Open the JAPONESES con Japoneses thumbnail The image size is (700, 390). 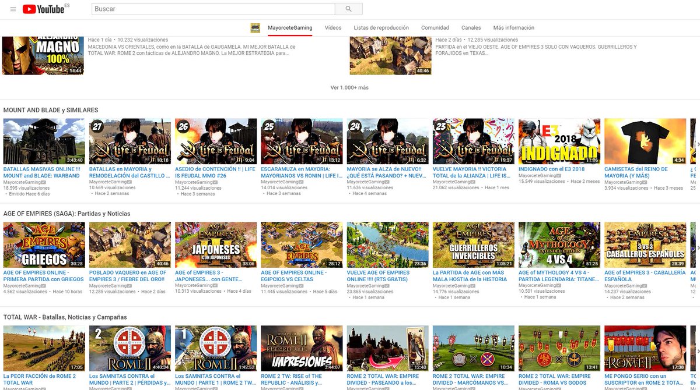tap(216, 245)
